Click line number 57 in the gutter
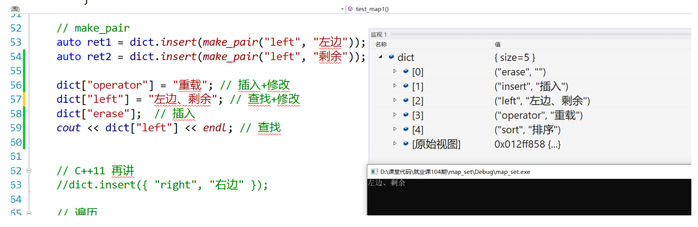 (16, 99)
